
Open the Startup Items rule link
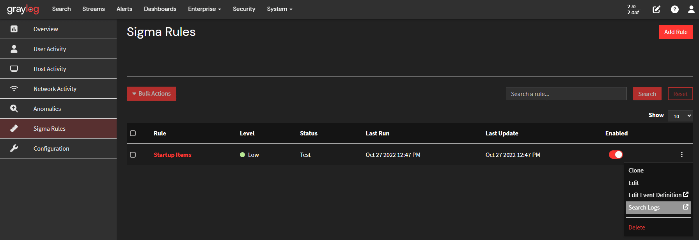(172, 155)
